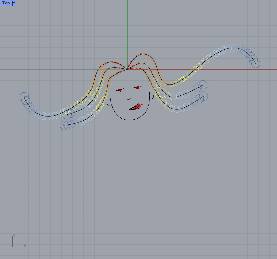Click the y axis label on the CPlane icon

(14, 235)
